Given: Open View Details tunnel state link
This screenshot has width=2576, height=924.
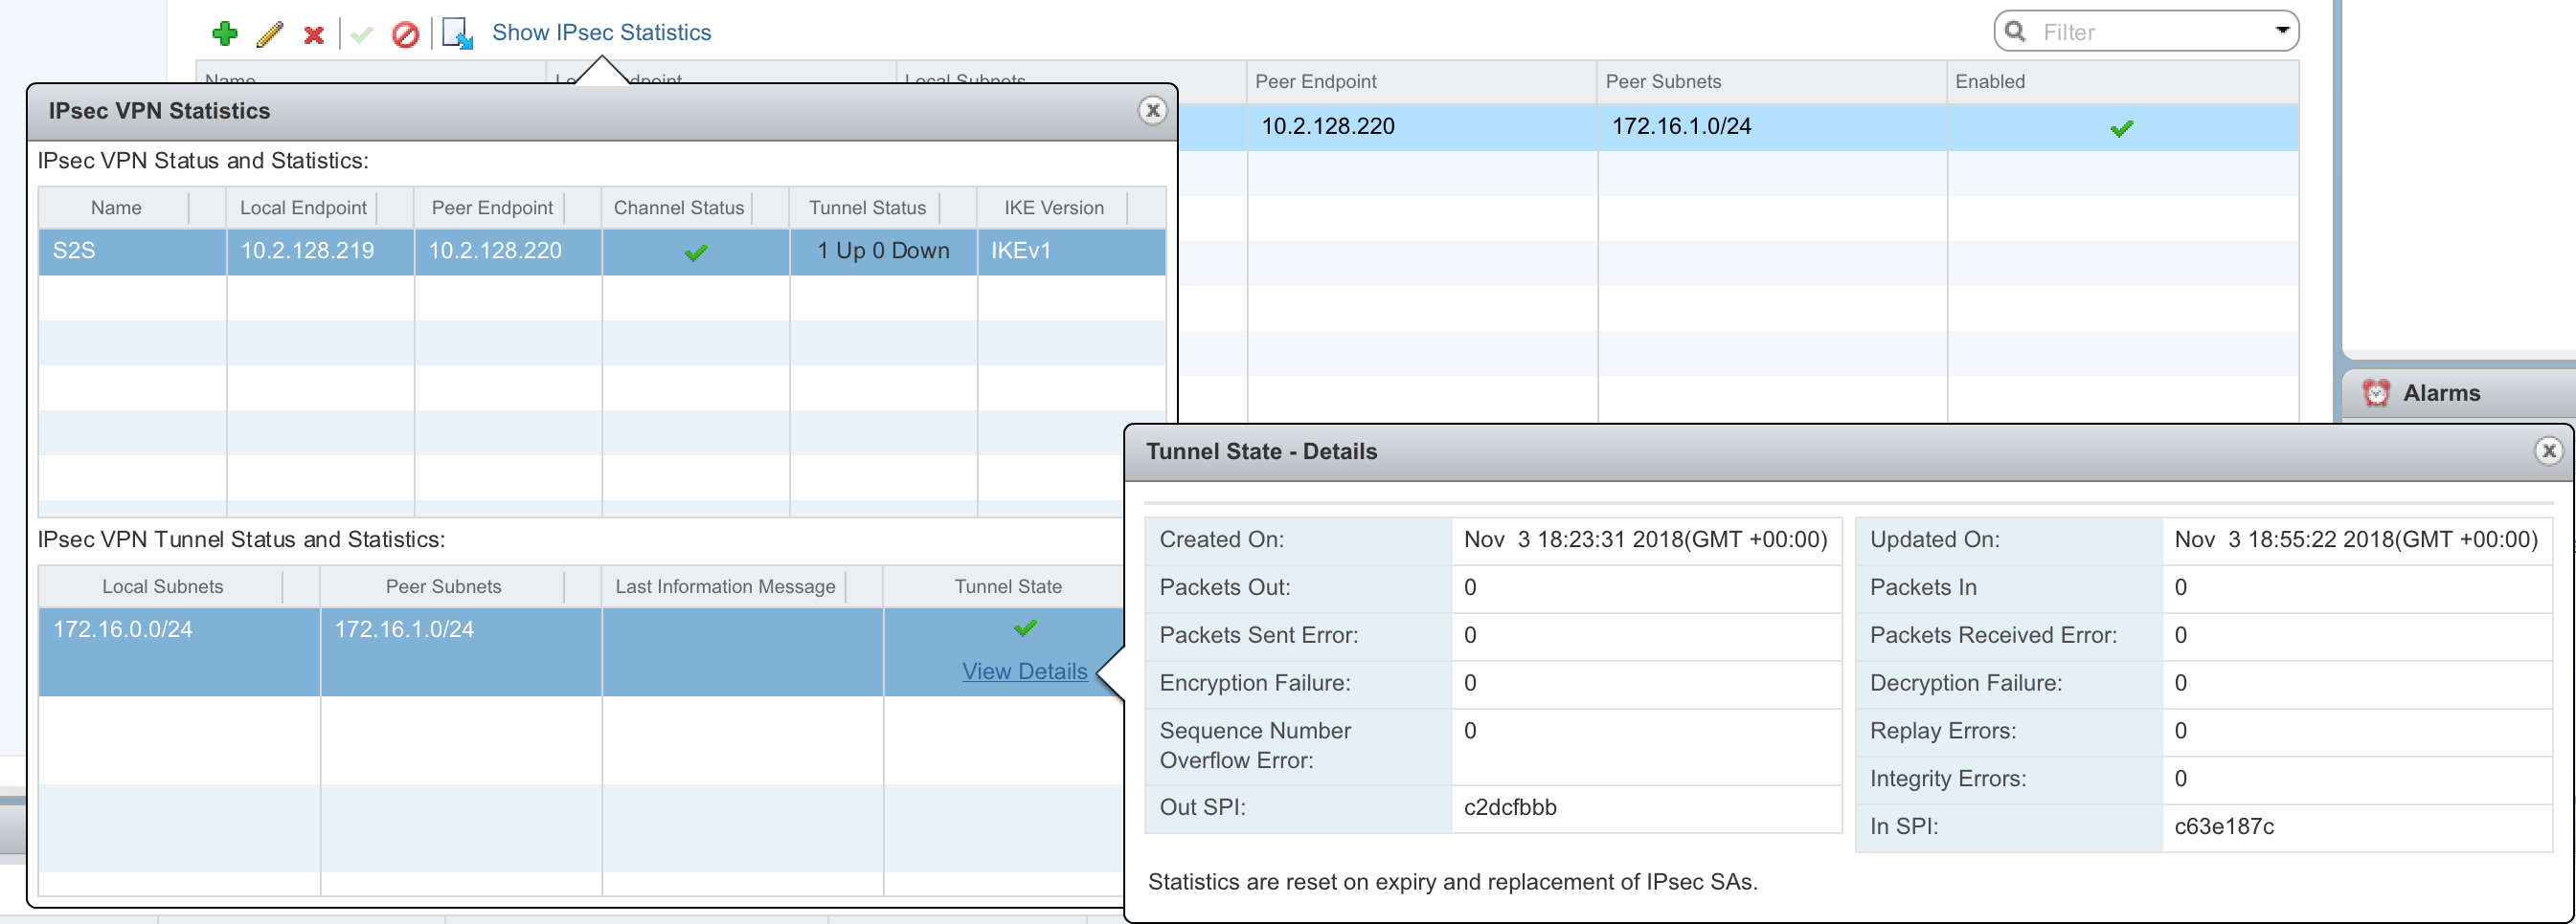Looking at the screenshot, I should (x=1024, y=671).
